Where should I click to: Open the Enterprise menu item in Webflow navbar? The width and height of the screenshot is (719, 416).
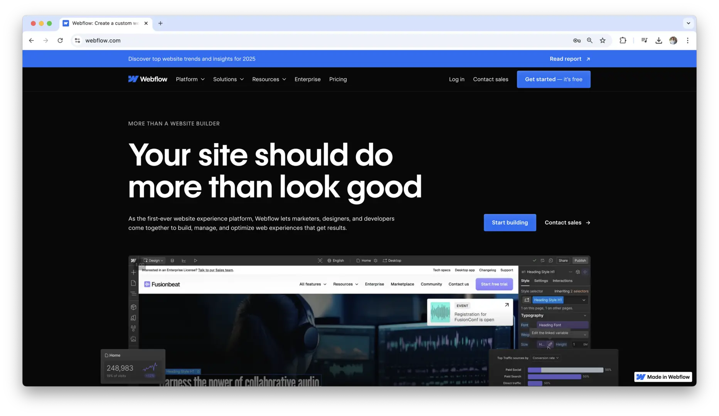point(307,79)
